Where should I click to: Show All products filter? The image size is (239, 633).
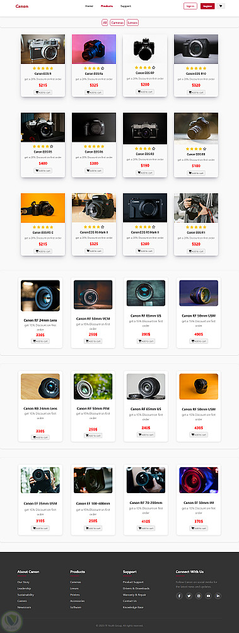(105, 23)
